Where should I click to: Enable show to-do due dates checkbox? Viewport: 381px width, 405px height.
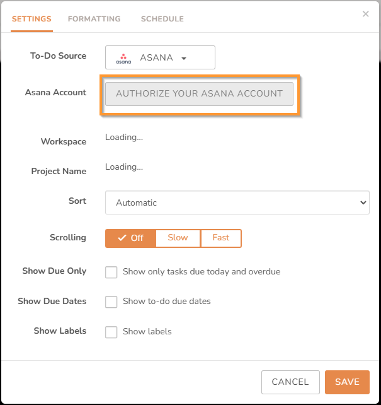pyautogui.click(x=111, y=302)
